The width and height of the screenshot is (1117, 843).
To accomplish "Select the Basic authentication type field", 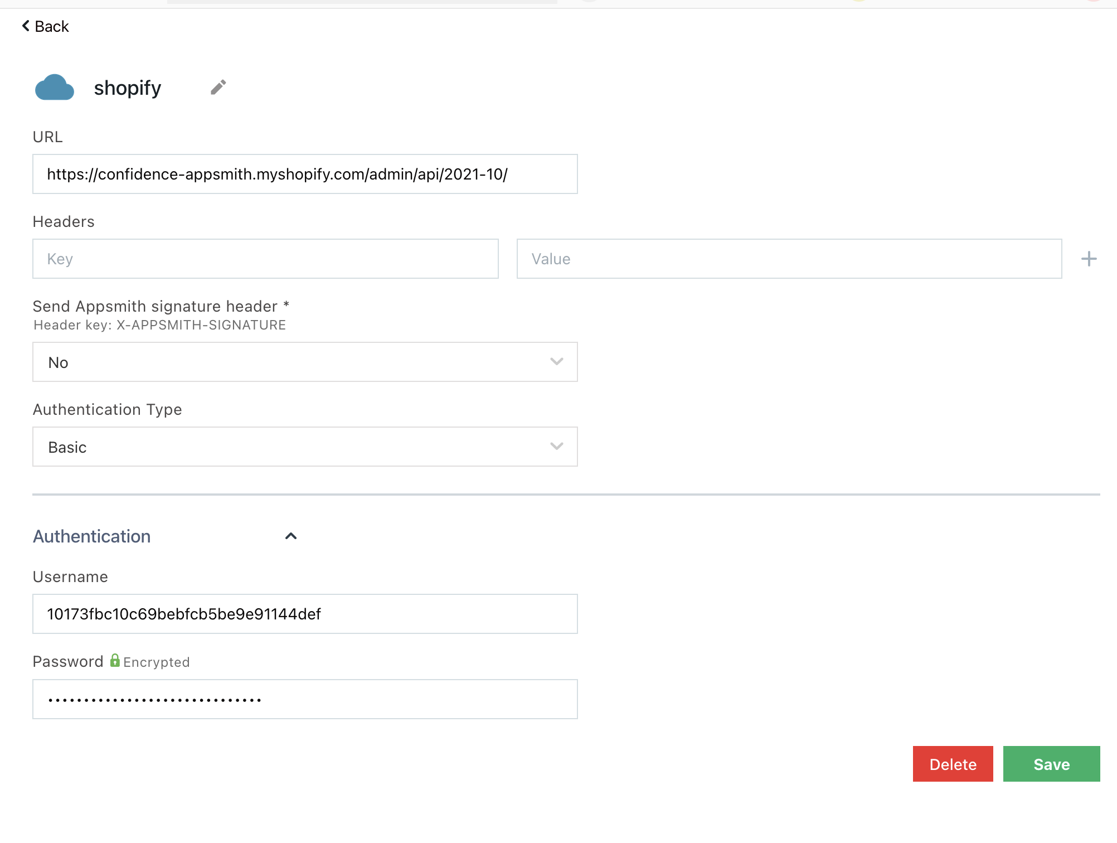I will point(305,446).
